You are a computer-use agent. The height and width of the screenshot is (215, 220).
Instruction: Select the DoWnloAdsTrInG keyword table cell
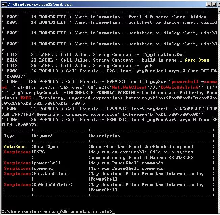[53, 185]
